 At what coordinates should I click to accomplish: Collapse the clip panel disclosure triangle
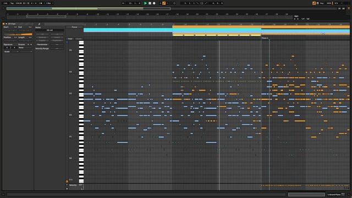(x=6, y=24)
